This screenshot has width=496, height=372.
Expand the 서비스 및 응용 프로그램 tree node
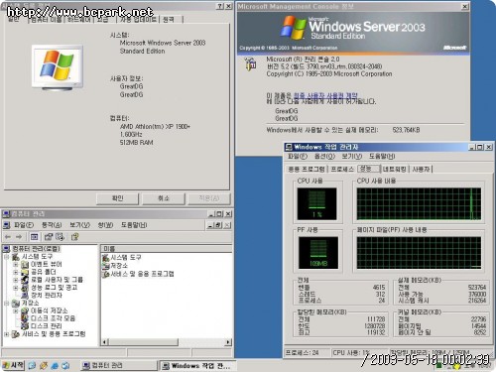tap(6, 334)
